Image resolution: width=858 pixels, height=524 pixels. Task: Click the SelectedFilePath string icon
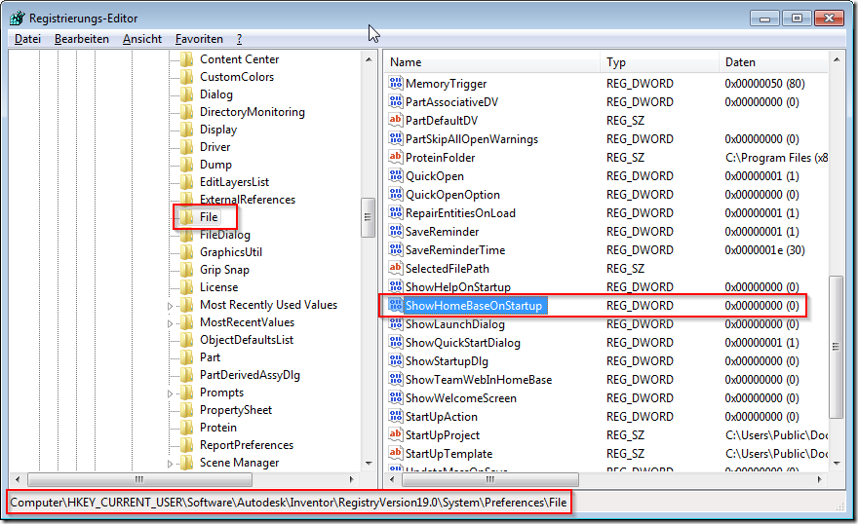point(395,268)
